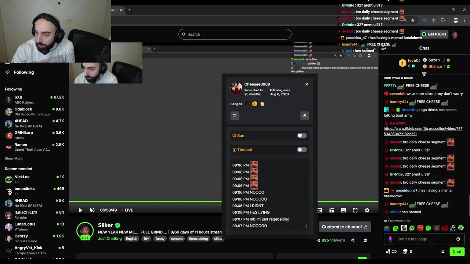Open video player settings gear

(367, 210)
